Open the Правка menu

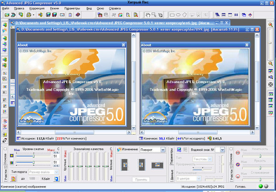coord(19,8)
